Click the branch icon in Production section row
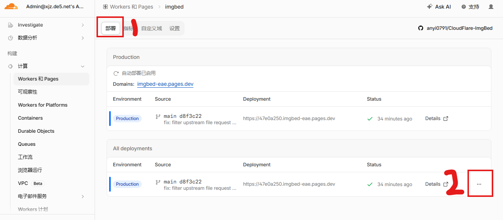The image size is (503, 220). (158, 116)
